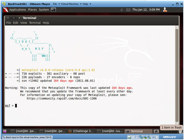Open the Applications menu
184x140 pixels.
click(x=18, y=10)
